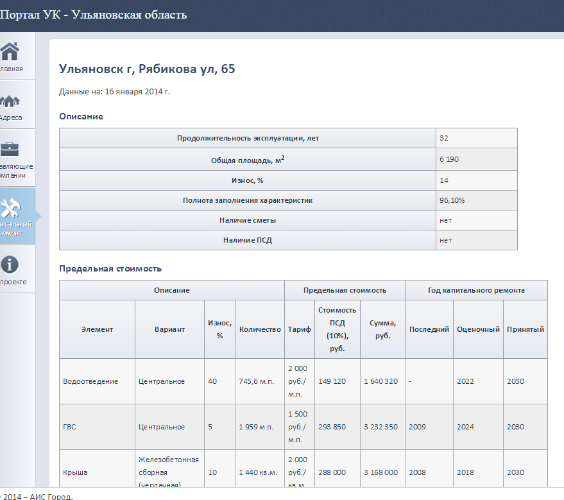This screenshot has height=500, width=564.
Task: Select the capital repair tools icon
Action: (x=10, y=208)
